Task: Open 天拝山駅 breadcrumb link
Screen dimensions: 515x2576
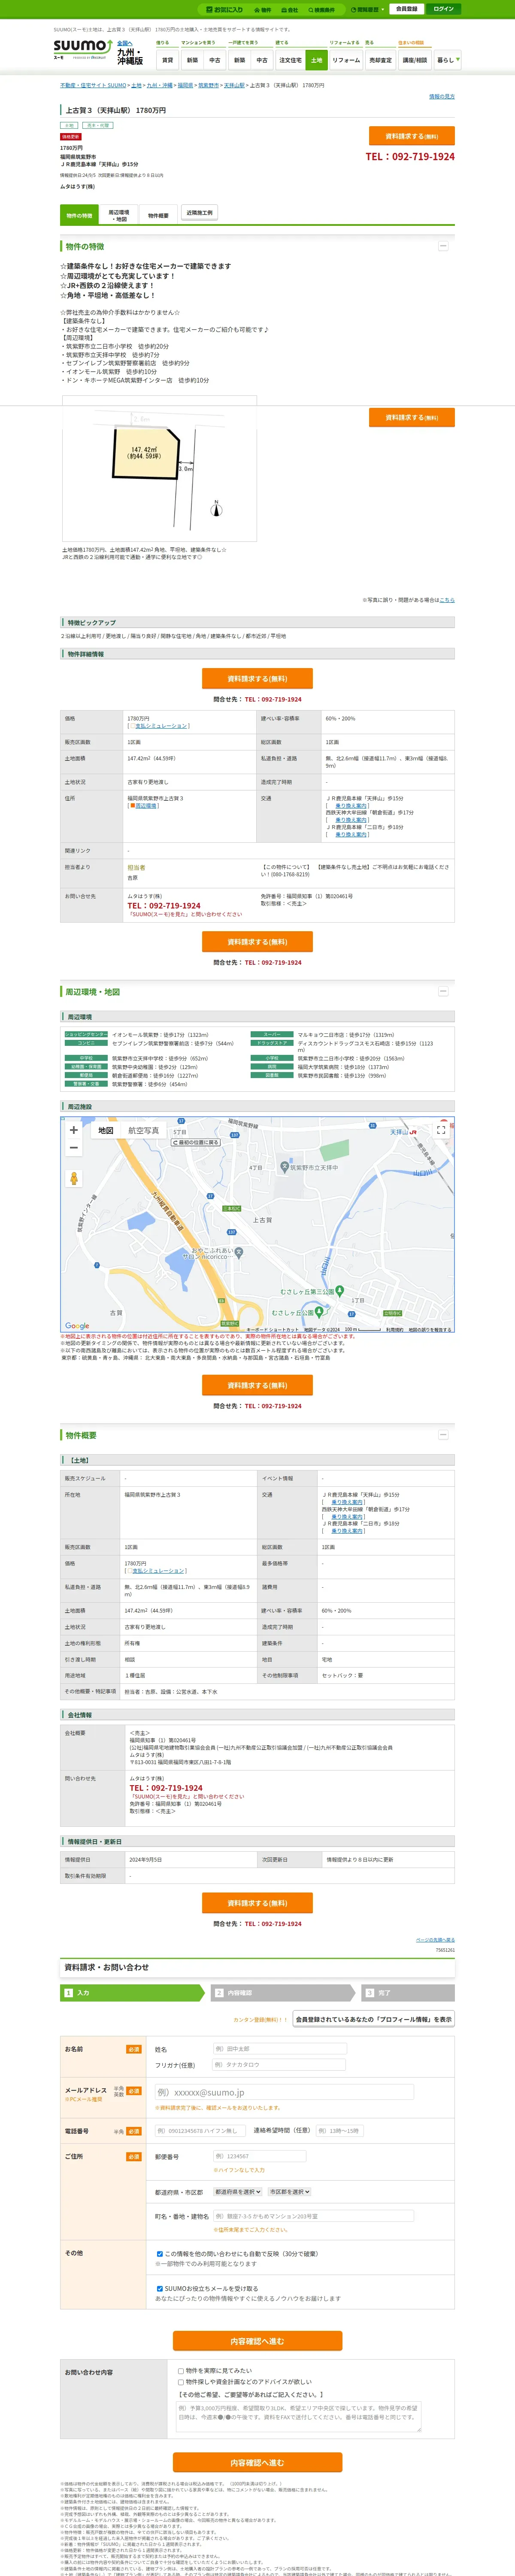Action: coord(234,86)
